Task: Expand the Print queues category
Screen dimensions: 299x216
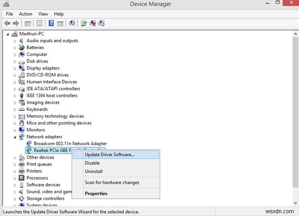Action: pyautogui.click(x=15, y=164)
